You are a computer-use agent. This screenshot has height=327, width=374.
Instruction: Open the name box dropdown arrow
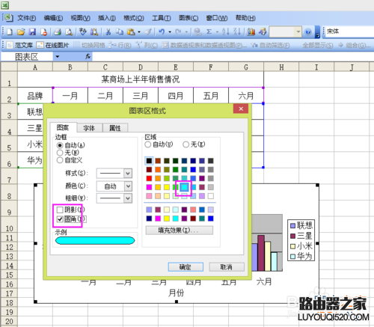pyautogui.click(x=58, y=57)
